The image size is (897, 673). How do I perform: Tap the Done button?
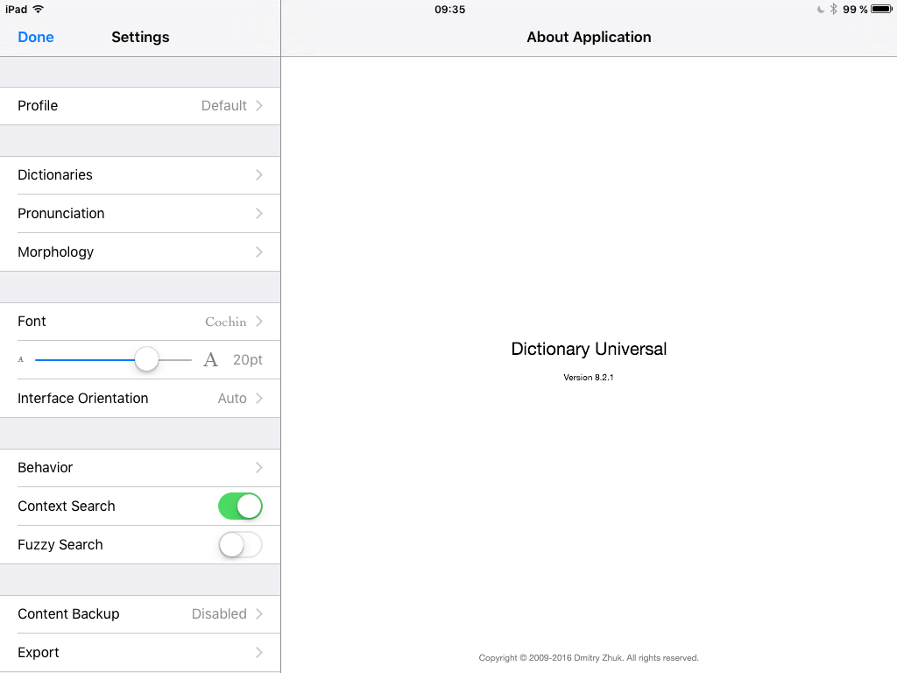pyautogui.click(x=35, y=37)
